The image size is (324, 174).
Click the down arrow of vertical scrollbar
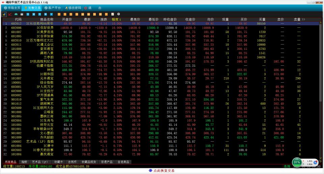(321, 158)
